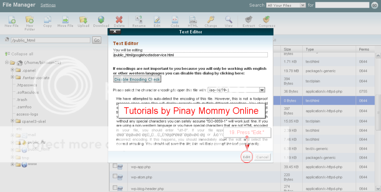Viewport: 381px width, 192px height.
Task: Tick the checkbox beside wp-app.php
Action: click(115, 166)
